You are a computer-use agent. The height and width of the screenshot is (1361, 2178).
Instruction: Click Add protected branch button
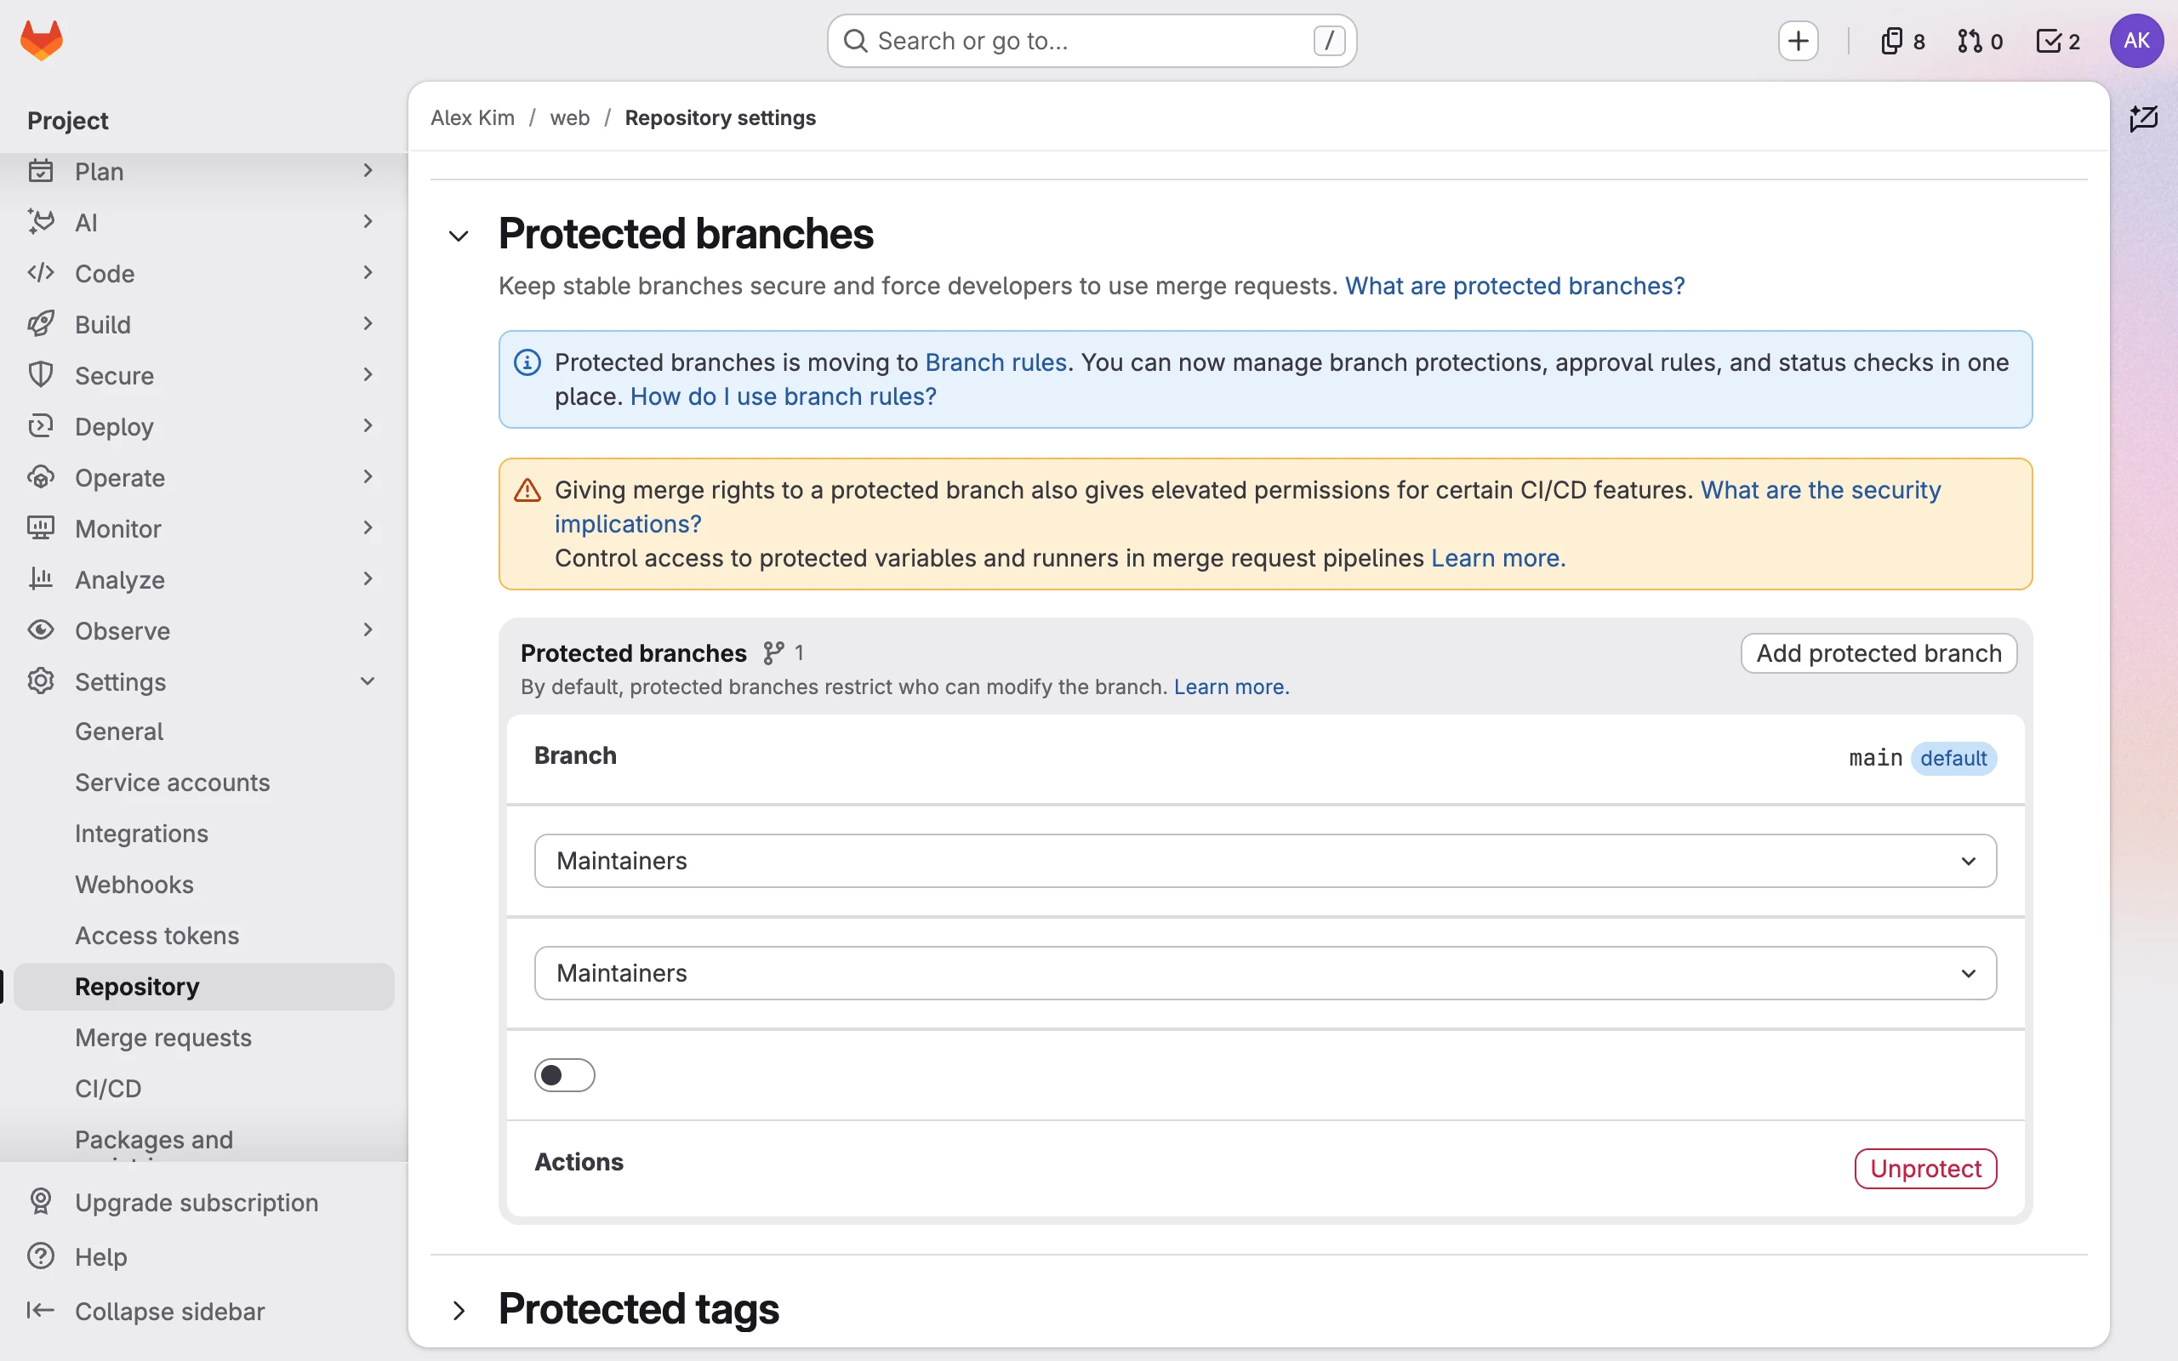pos(1879,653)
